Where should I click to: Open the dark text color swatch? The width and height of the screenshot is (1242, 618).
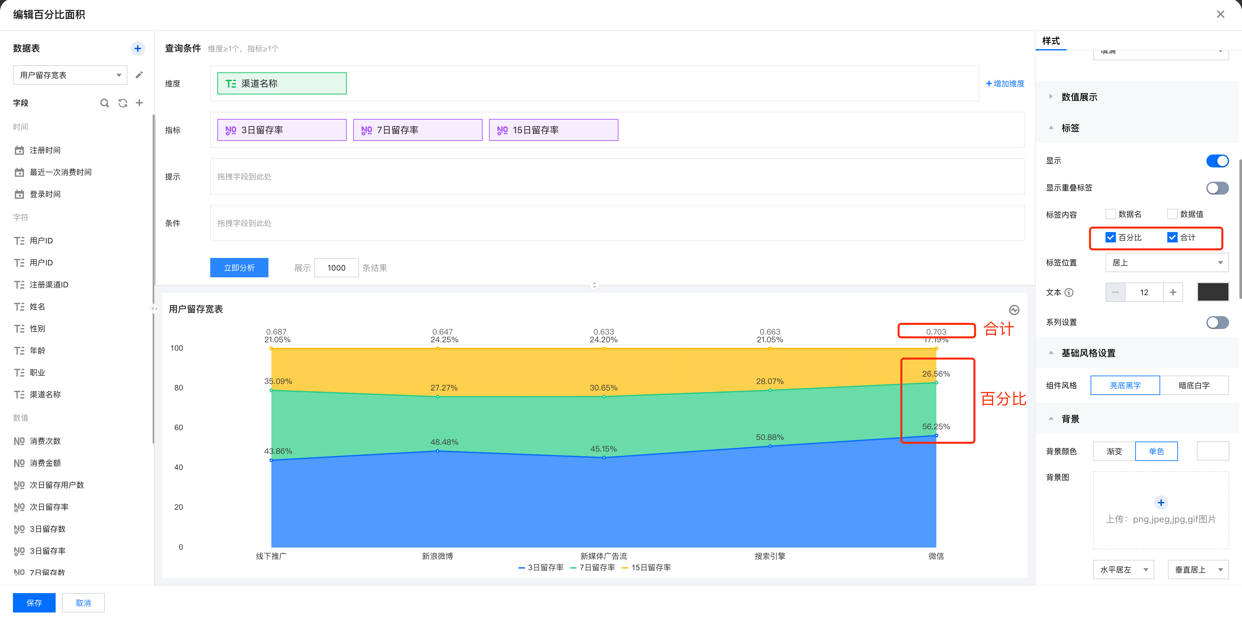pos(1213,293)
